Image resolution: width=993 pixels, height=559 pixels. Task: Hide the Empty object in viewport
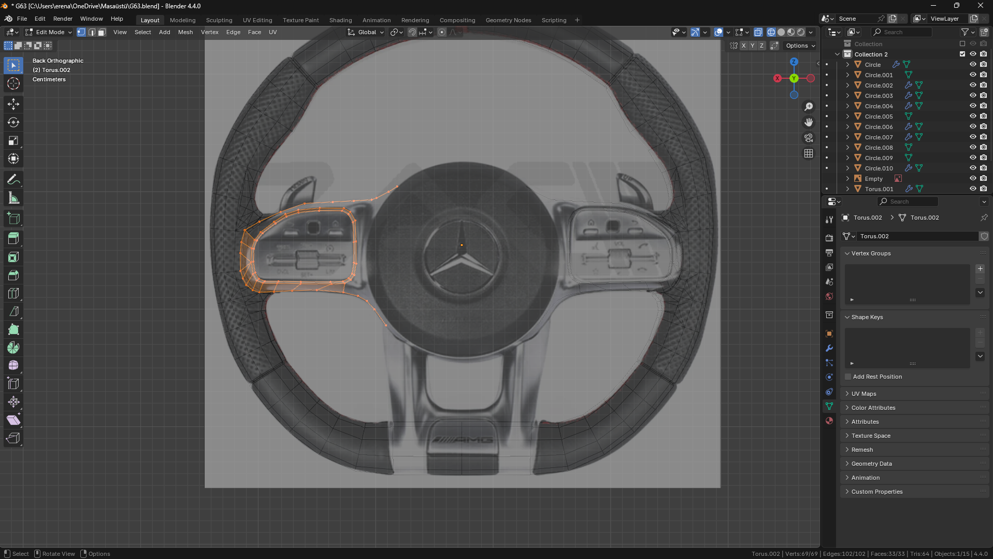(973, 178)
